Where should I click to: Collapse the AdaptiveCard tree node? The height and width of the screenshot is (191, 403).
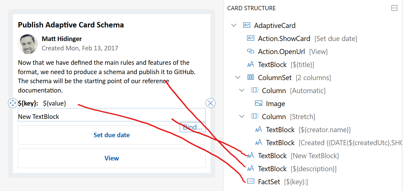tap(233, 25)
